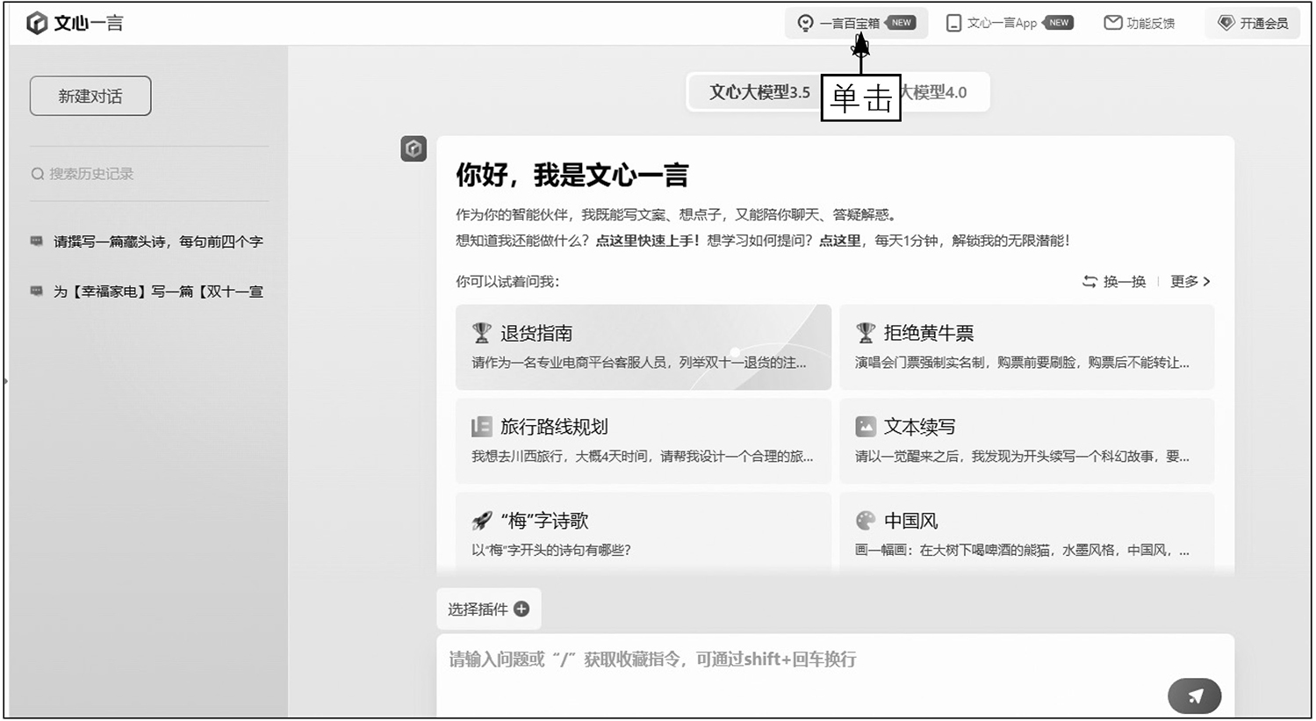Click the 文本续写 picture icon

click(x=866, y=427)
